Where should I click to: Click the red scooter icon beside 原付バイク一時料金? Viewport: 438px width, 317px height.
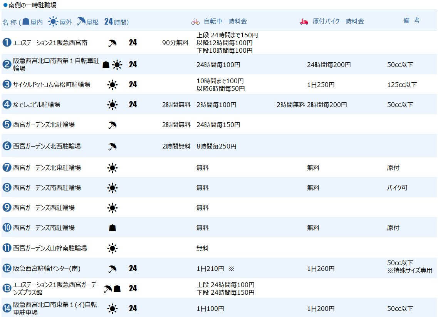(304, 22)
